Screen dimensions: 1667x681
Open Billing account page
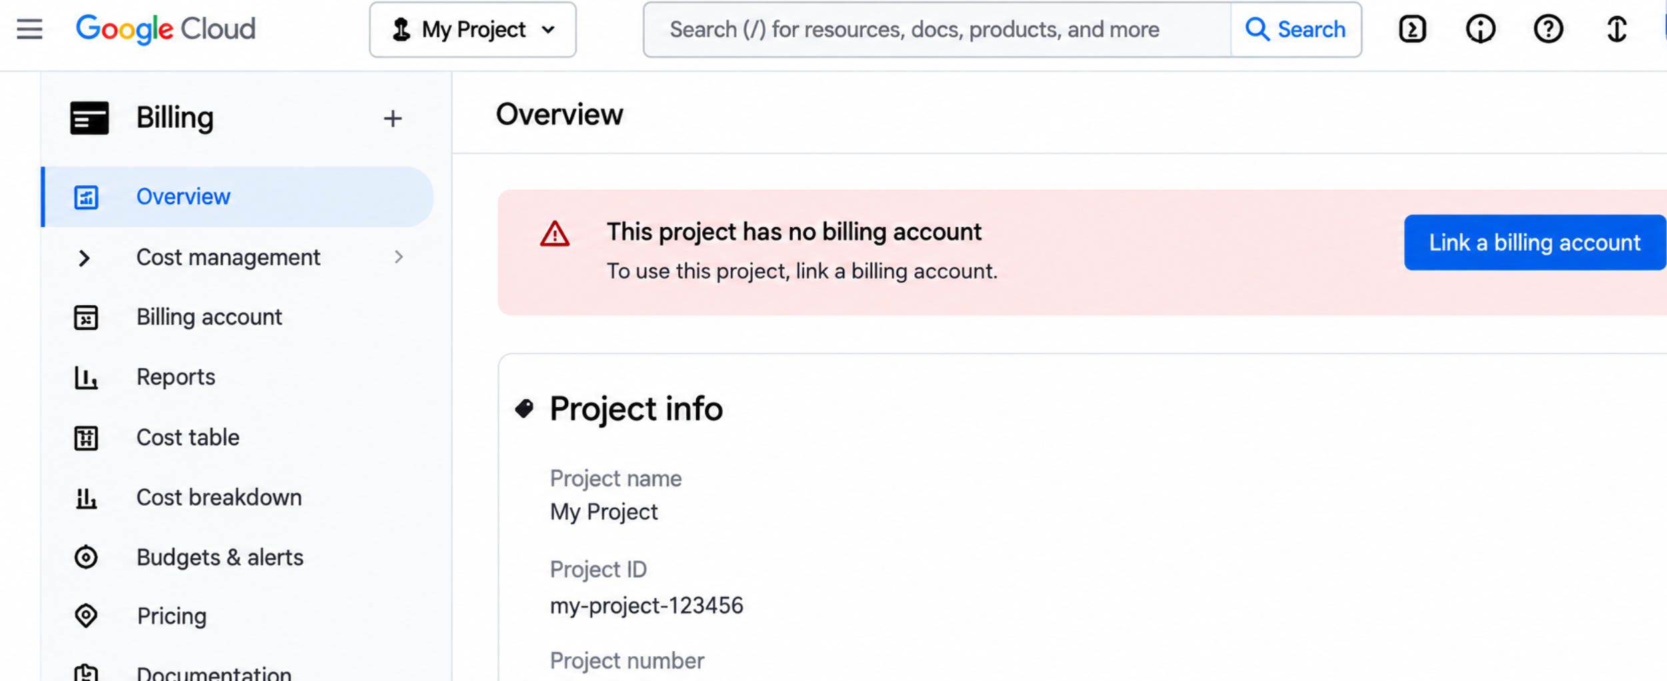[209, 317]
